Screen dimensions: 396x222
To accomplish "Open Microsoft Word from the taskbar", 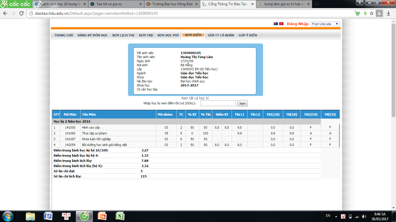I will (x=48, y=216).
